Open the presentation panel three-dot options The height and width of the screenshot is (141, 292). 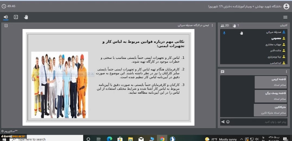click(212, 25)
